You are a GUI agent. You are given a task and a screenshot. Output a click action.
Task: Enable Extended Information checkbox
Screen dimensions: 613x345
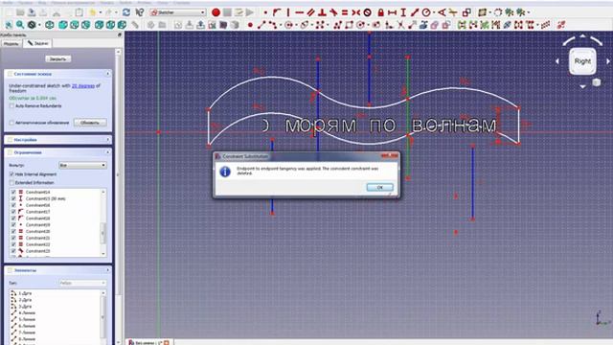pos(11,183)
